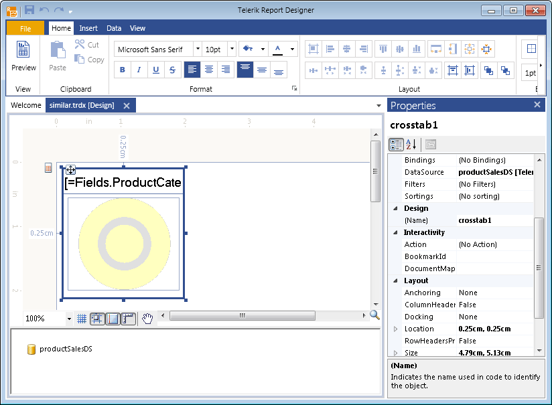Increase horizontal spacing between items

tap(330, 70)
